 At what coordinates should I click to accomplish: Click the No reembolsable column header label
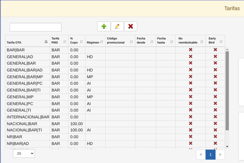pos(188,41)
